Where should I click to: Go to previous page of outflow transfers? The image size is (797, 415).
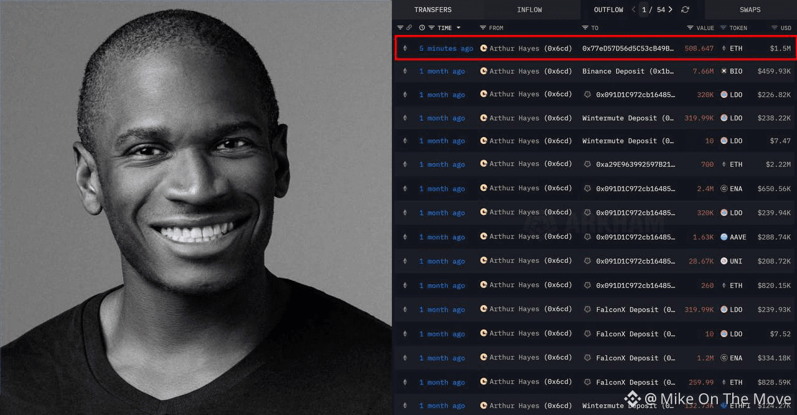click(x=634, y=9)
